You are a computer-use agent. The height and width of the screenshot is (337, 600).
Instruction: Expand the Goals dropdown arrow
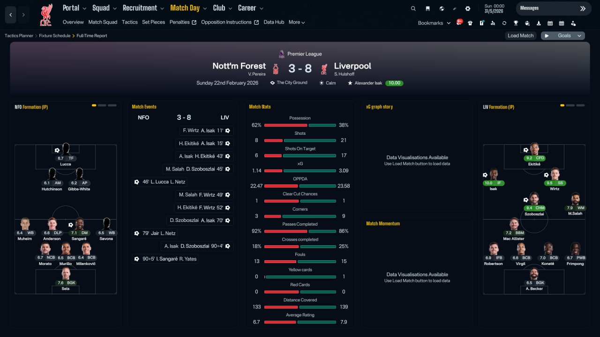(x=579, y=36)
